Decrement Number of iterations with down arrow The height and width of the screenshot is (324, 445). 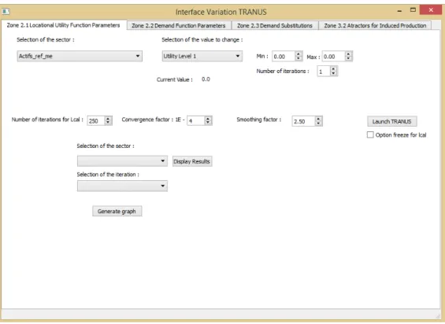(x=334, y=74)
